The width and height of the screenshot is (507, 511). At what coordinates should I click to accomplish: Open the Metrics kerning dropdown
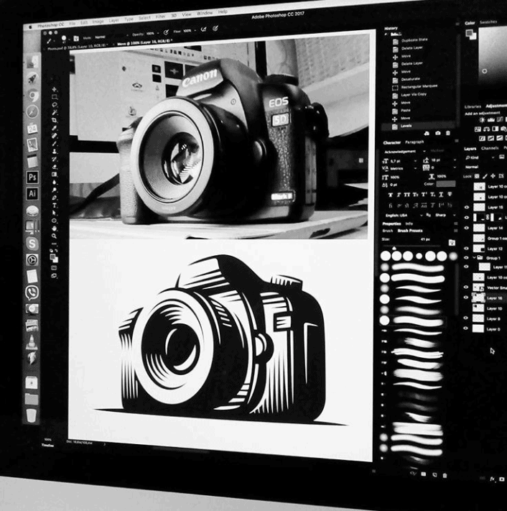(416, 168)
